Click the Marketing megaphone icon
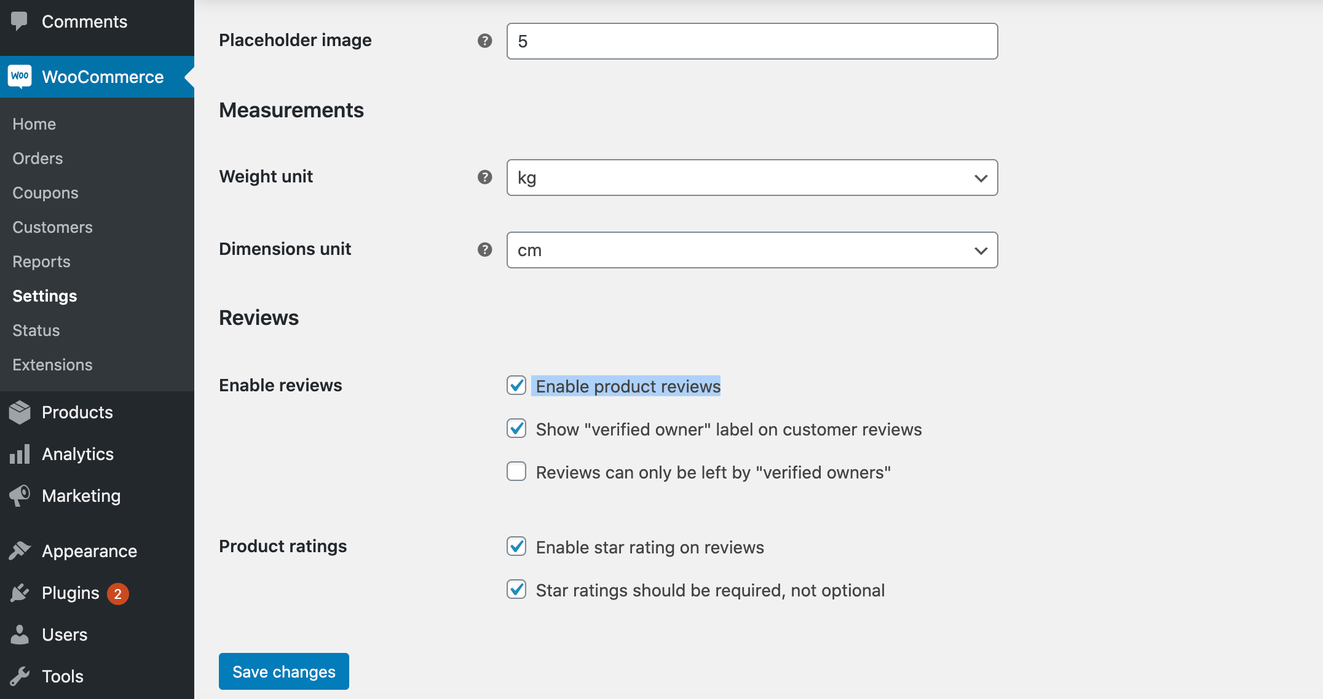 pos(20,495)
